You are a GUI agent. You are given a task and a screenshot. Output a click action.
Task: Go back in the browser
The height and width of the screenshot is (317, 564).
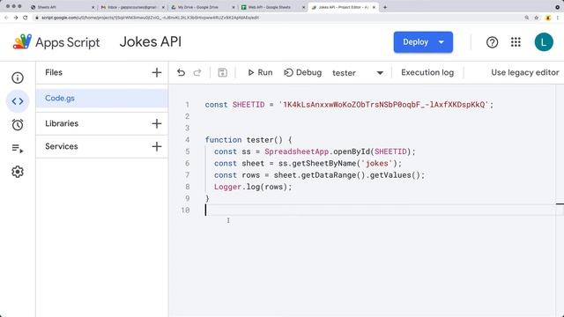click(6, 18)
